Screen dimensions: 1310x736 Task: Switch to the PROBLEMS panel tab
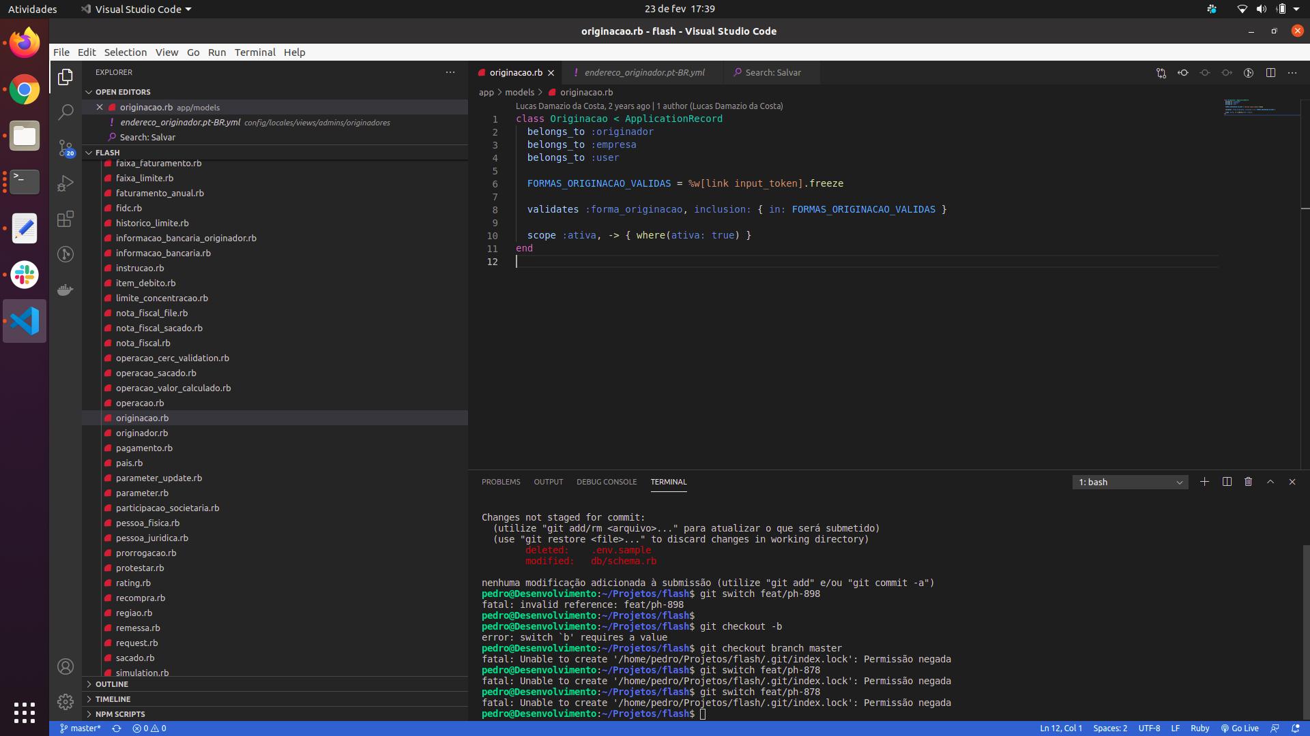[500, 482]
